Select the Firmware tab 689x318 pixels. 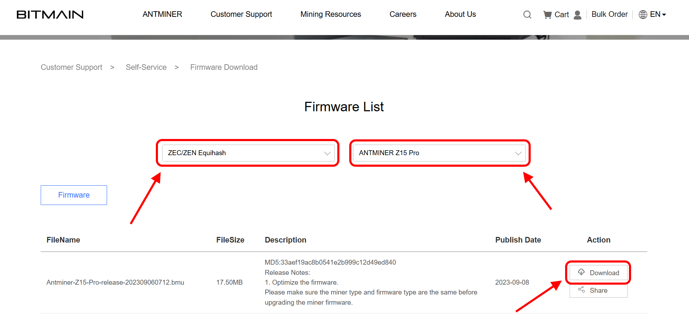(x=74, y=195)
